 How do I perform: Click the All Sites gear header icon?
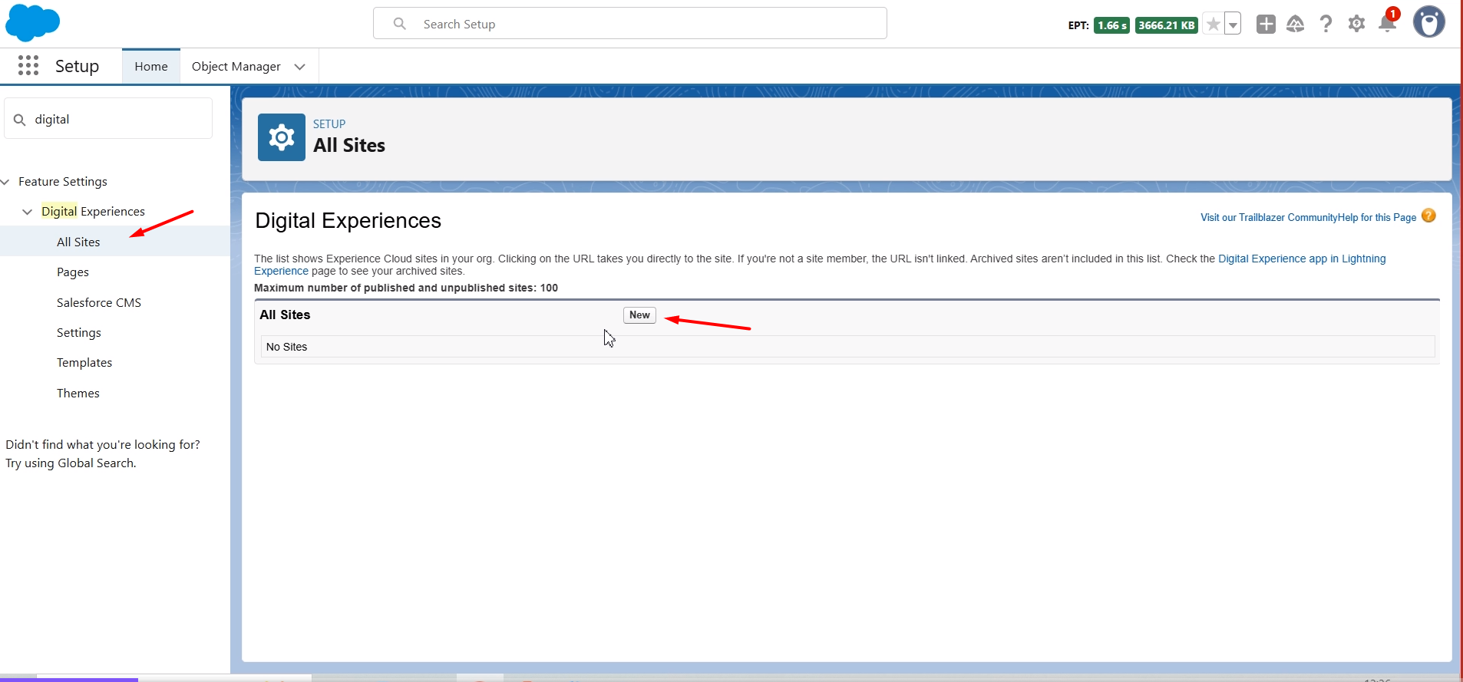click(282, 137)
